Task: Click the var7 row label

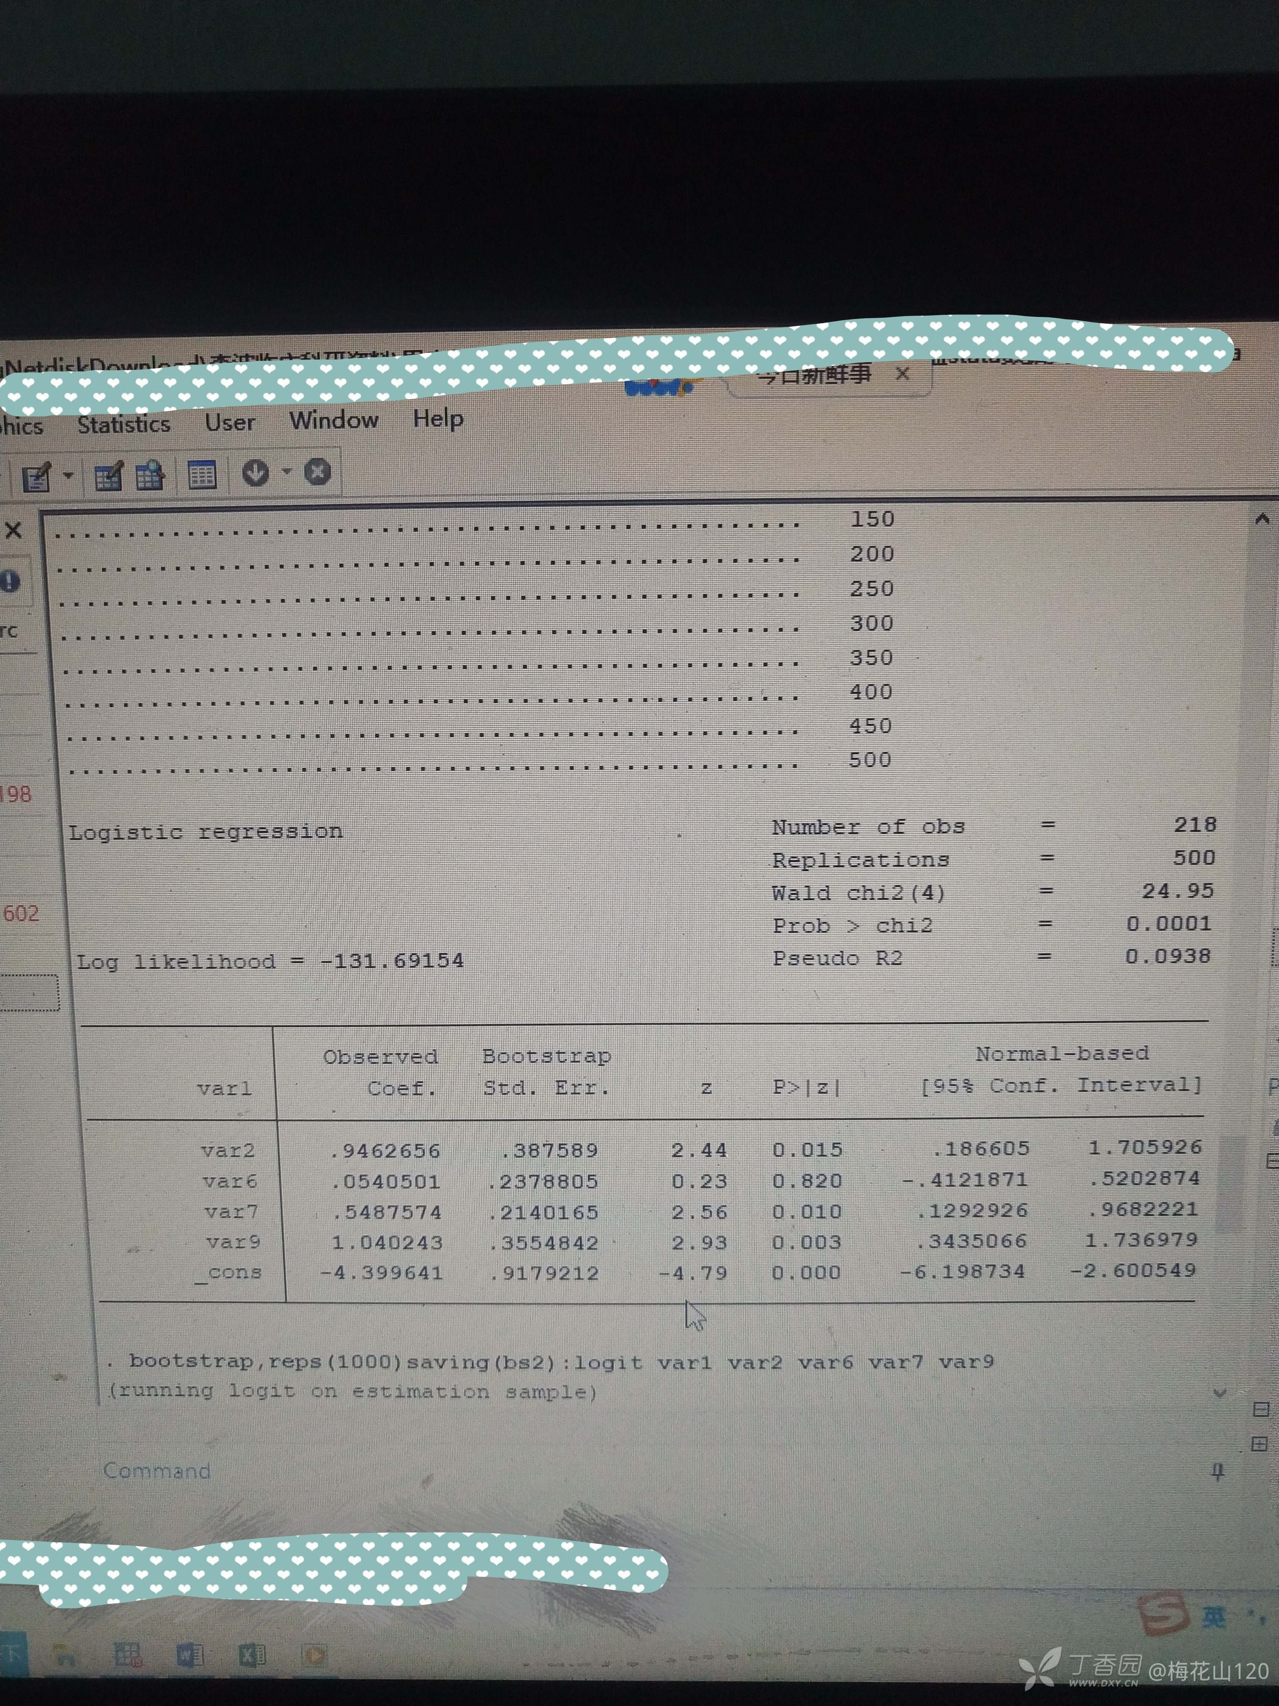Action: click(x=231, y=1212)
